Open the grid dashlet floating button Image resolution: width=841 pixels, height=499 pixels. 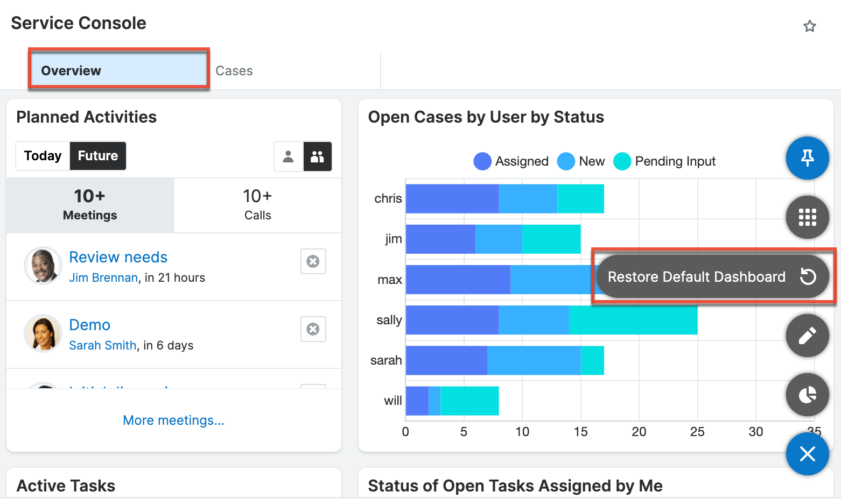[807, 217]
